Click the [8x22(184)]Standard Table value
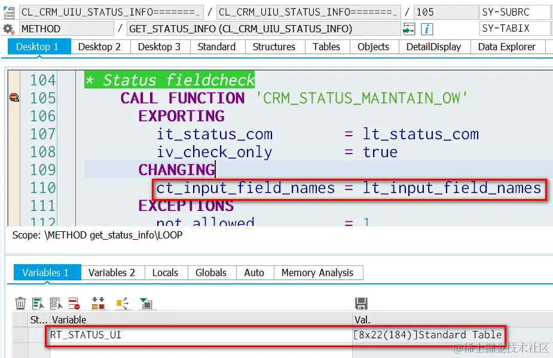The height and width of the screenshot is (358, 553). 427,335
